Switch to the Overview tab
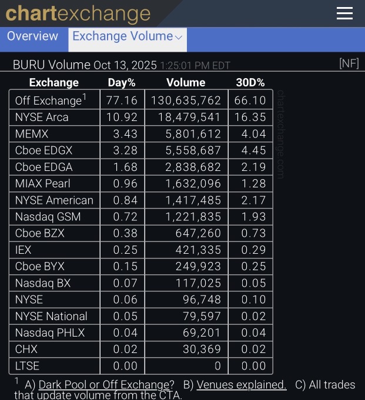Viewport: 365px width, 400px height. click(x=33, y=36)
